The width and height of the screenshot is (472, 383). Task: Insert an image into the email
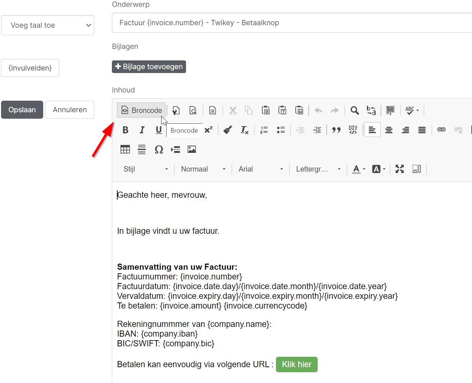point(192,150)
